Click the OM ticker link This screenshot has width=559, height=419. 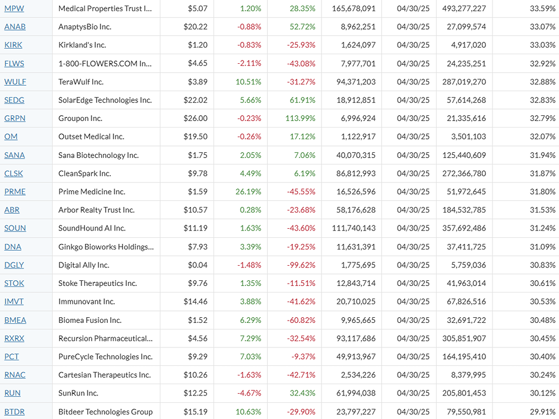[x=11, y=136]
